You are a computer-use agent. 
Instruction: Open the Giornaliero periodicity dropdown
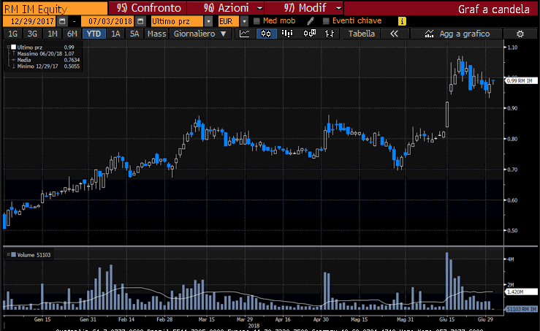click(x=222, y=34)
